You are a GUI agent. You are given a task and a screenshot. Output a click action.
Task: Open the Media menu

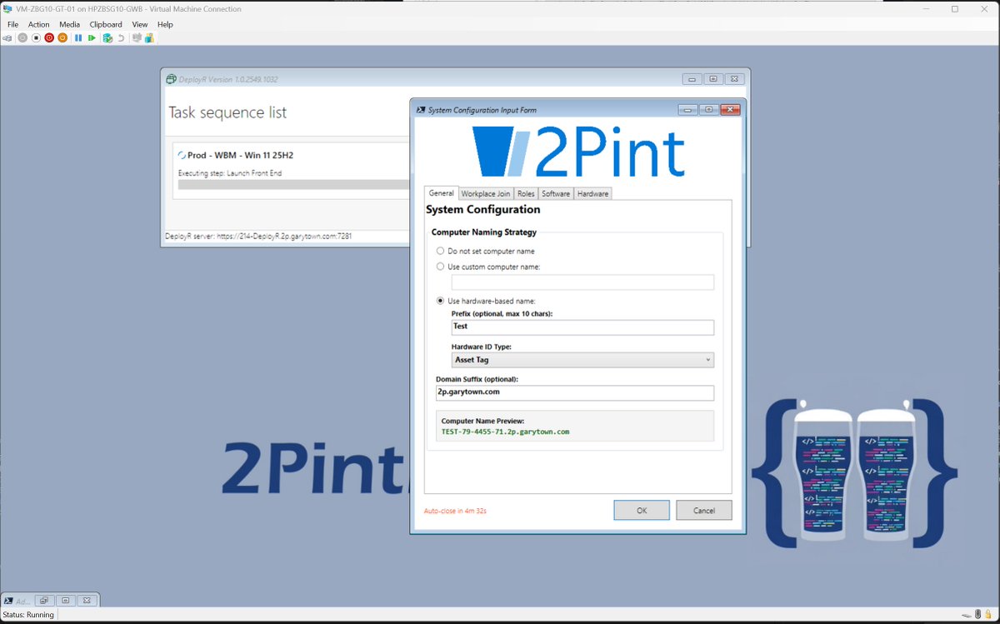tap(69, 24)
